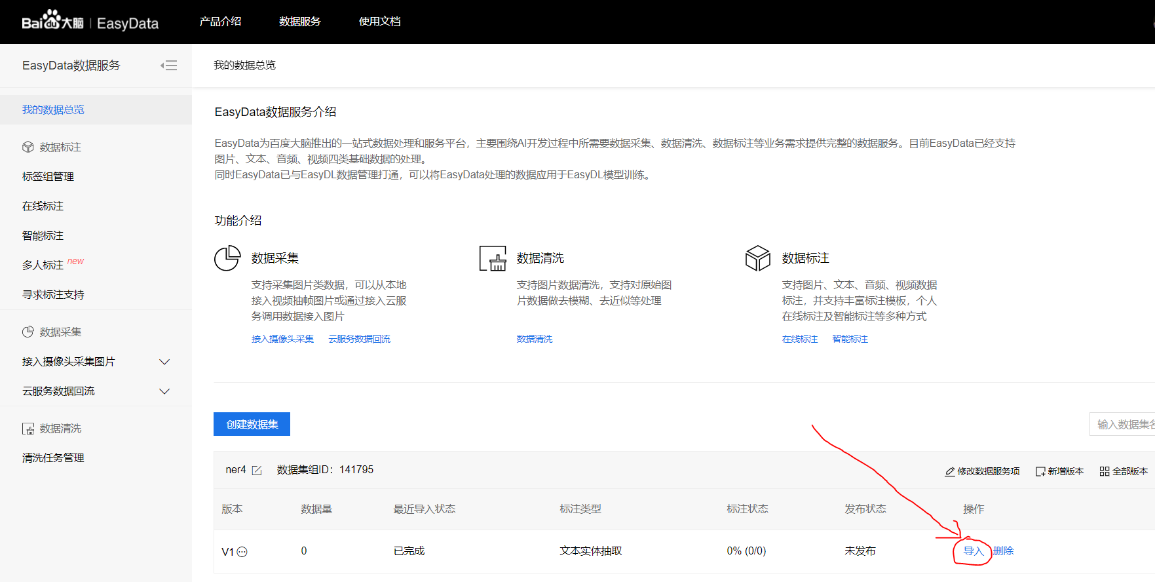Viewport: 1155px width, 582px height.
Task: Click the 数据集组ID: 141795 text
Action: [x=325, y=469]
